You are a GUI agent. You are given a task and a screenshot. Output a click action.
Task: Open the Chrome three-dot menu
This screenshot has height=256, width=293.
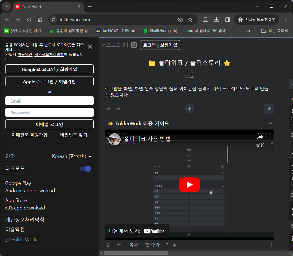tap(286, 20)
